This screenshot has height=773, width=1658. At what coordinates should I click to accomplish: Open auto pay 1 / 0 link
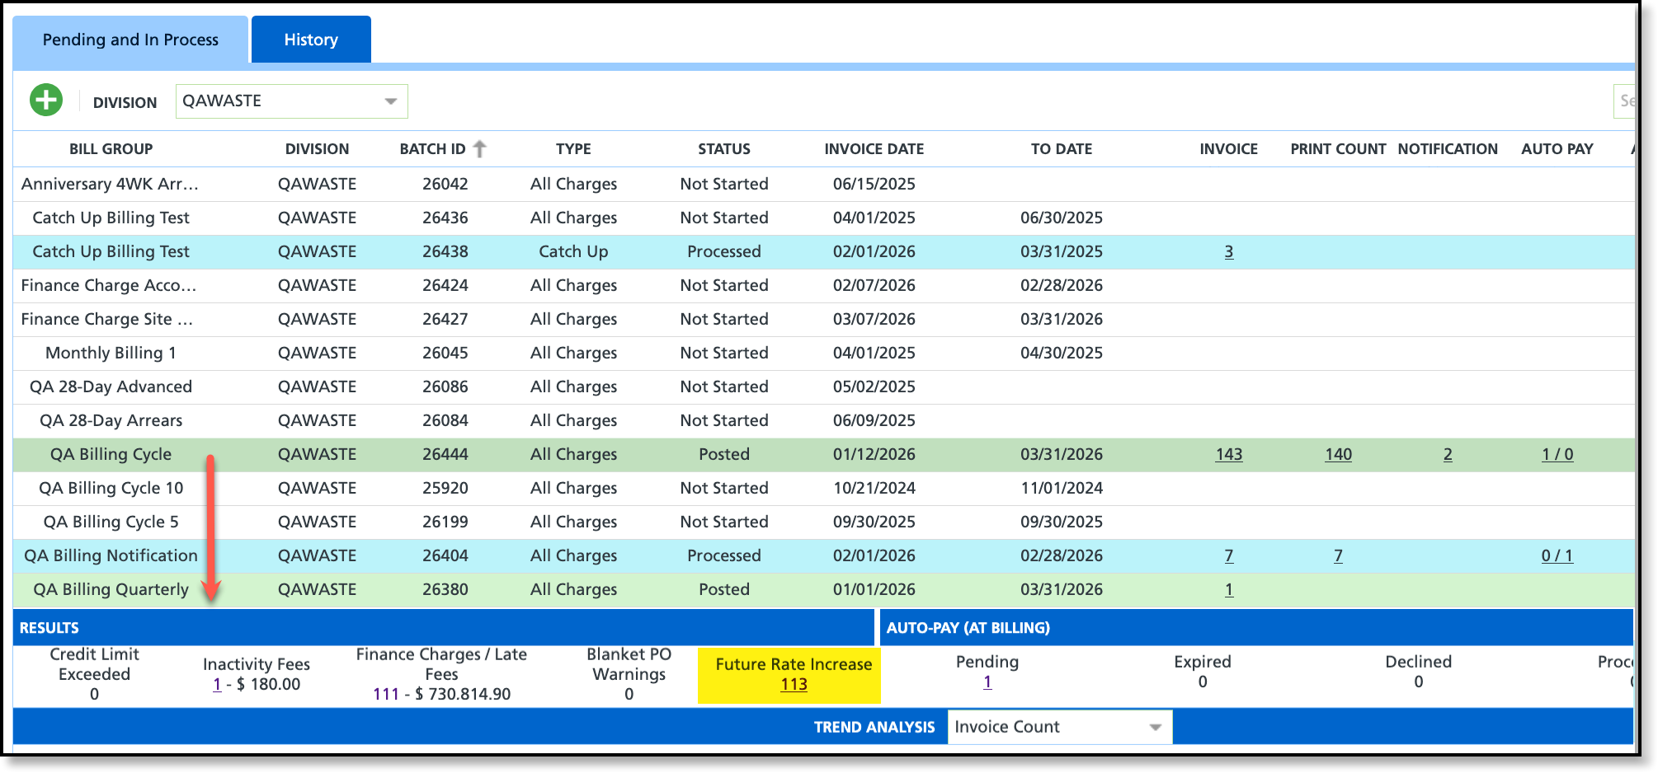1557,455
